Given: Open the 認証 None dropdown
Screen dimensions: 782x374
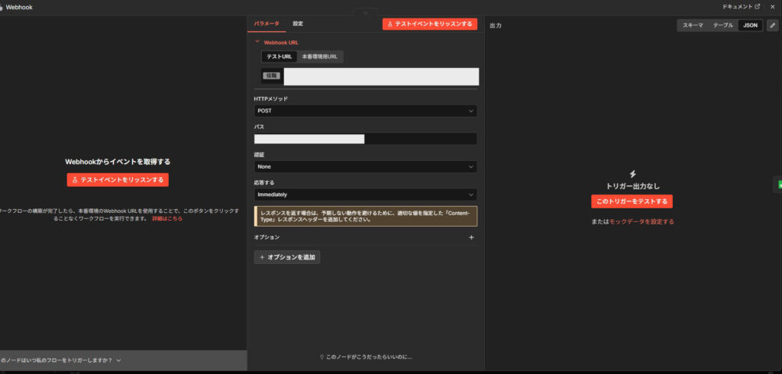Looking at the screenshot, I should pos(365,166).
